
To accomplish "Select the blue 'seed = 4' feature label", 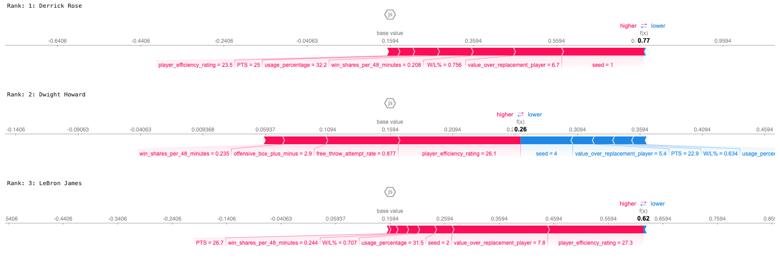I will (546, 154).
